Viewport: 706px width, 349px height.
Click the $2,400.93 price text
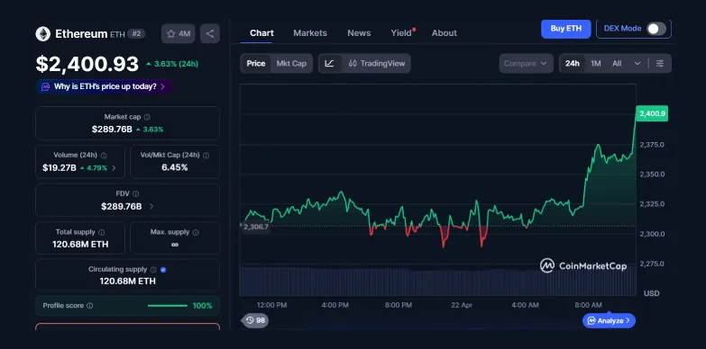[x=87, y=64]
